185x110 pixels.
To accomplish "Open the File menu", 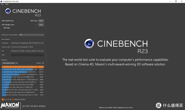I will (2, 4).
